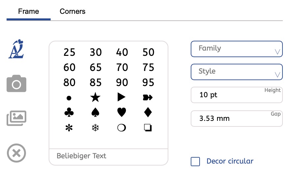Choose the spade suit symbol
292x178 pixels.
click(x=95, y=113)
